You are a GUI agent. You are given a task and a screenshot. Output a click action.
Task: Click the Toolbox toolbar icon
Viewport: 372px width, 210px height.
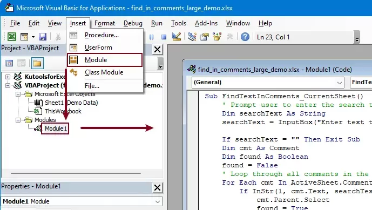[229, 37]
